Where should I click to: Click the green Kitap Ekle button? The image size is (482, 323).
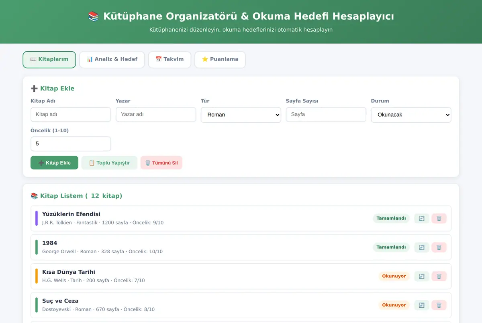tap(54, 163)
